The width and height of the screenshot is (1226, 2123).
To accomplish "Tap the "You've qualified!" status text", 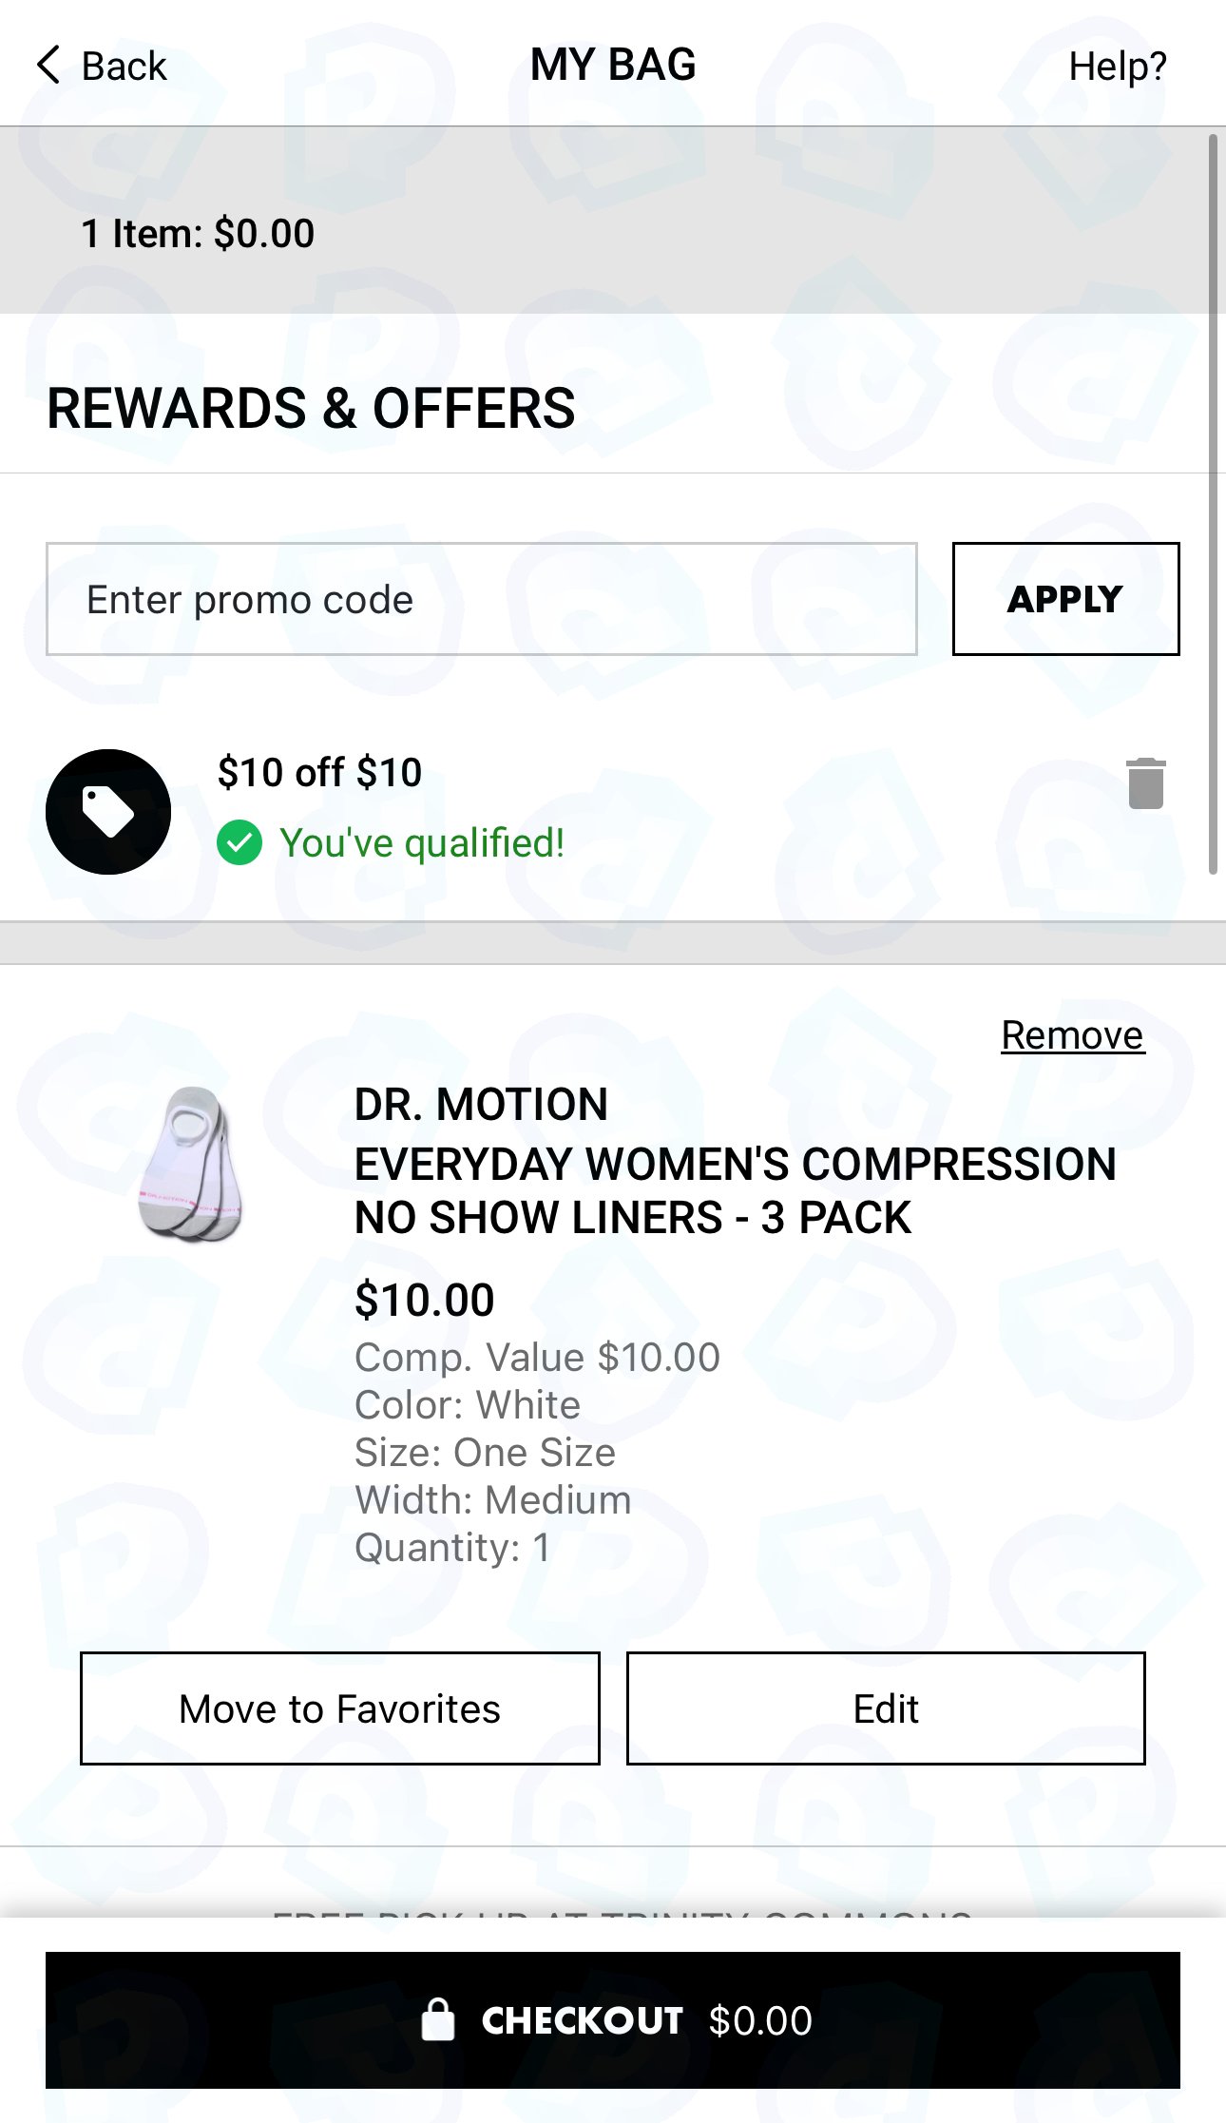I will 422,842.
